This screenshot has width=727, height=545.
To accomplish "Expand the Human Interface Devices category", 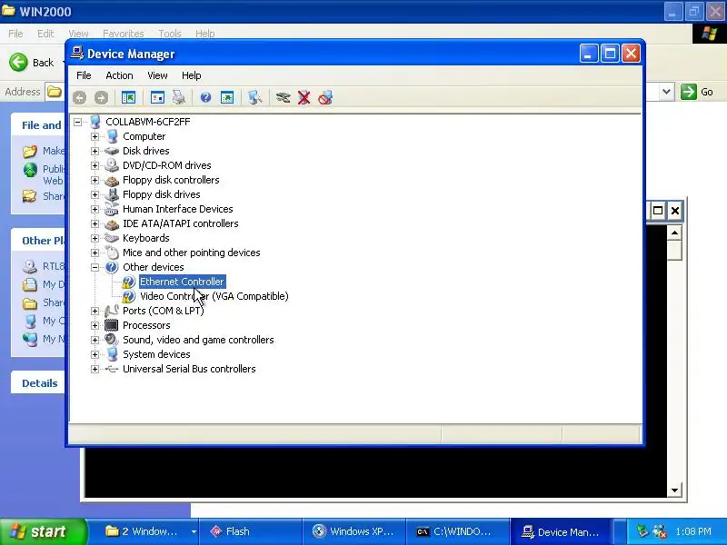I will pos(95,210).
